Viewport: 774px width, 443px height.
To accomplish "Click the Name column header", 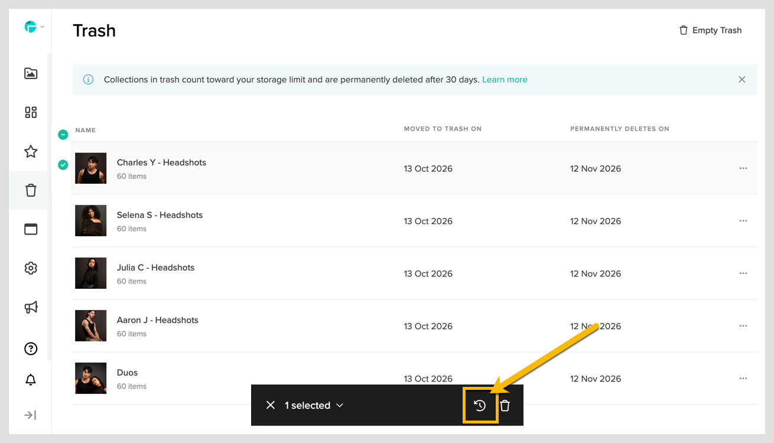I will tap(86, 130).
